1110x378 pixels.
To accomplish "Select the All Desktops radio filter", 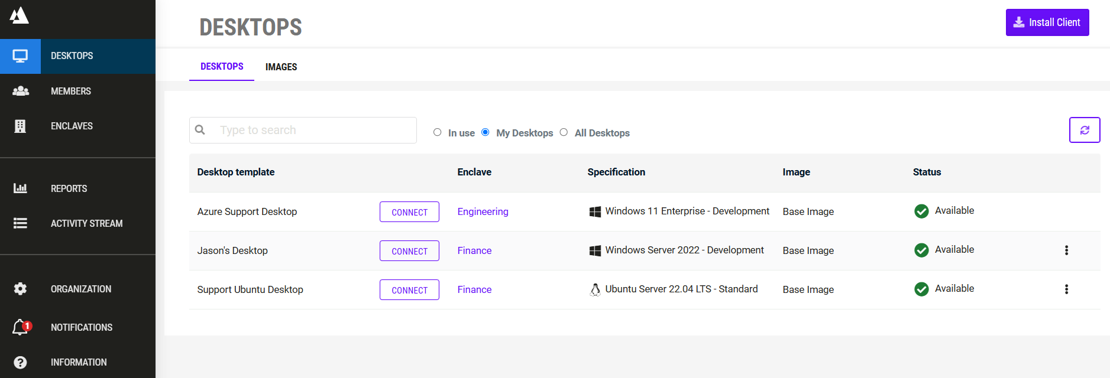I will point(564,132).
